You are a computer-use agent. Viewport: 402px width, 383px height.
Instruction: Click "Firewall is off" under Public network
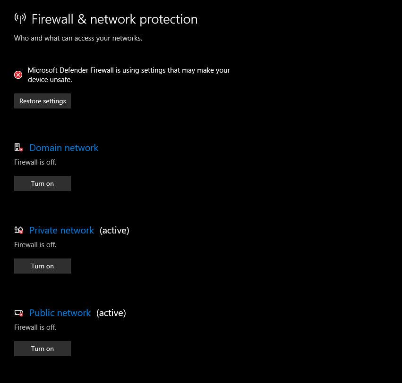pyautogui.click(x=35, y=327)
